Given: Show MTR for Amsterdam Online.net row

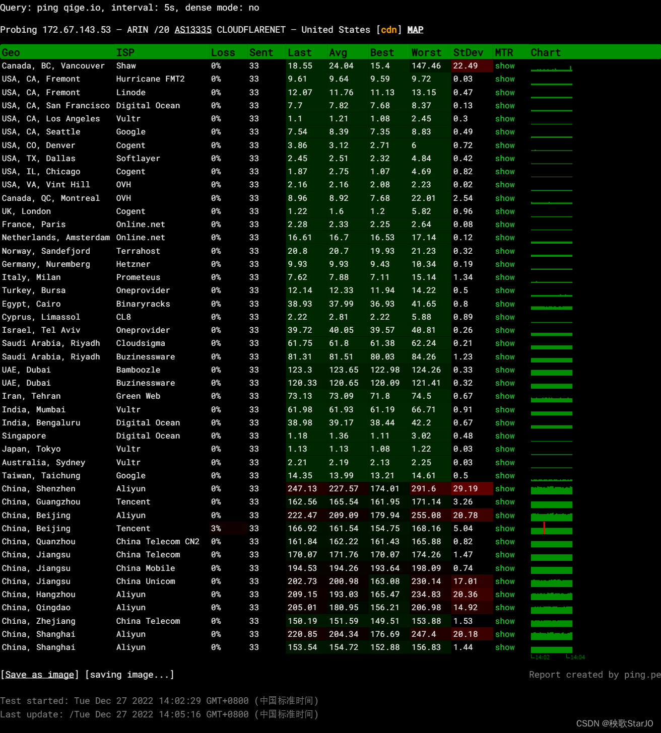Looking at the screenshot, I should coord(505,238).
